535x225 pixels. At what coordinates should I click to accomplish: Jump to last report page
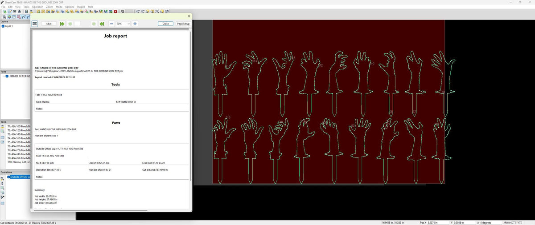102,24
